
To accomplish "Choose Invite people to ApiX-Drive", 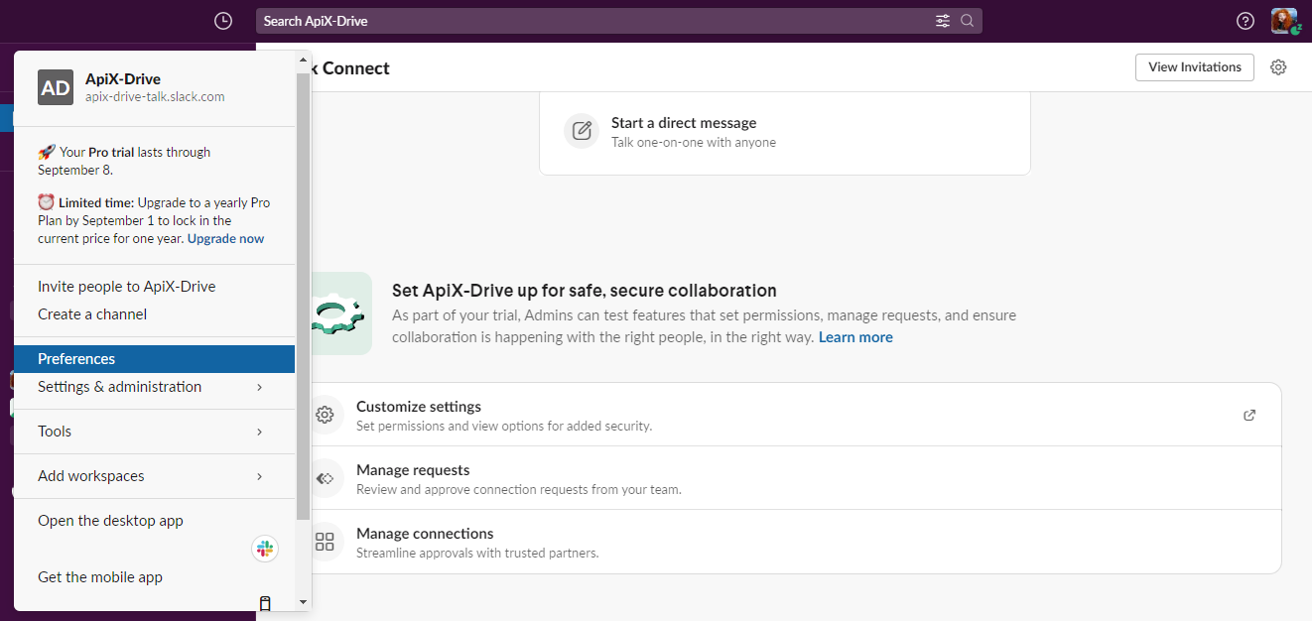I will pos(155,287).
